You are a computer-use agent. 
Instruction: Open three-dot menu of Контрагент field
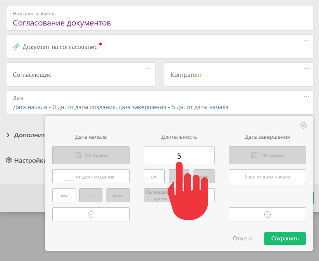tap(306, 69)
